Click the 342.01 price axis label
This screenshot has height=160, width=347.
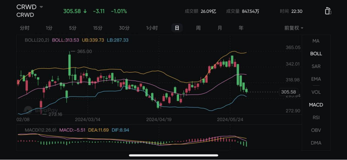[293, 64]
